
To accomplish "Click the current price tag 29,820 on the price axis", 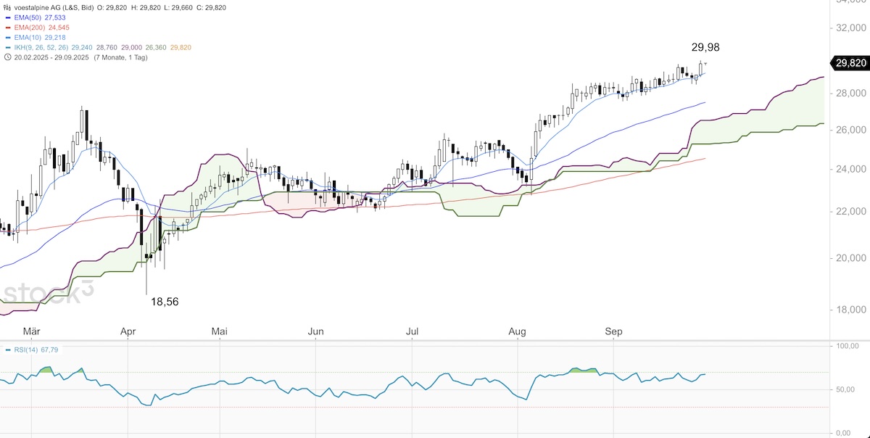I will (x=851, y=63).
